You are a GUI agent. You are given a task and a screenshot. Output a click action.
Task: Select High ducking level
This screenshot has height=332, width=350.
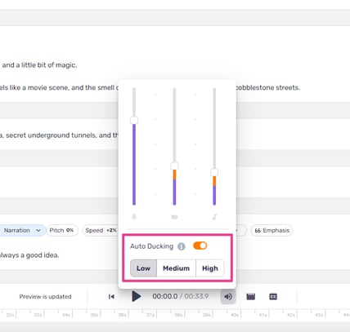coord(210,268)
